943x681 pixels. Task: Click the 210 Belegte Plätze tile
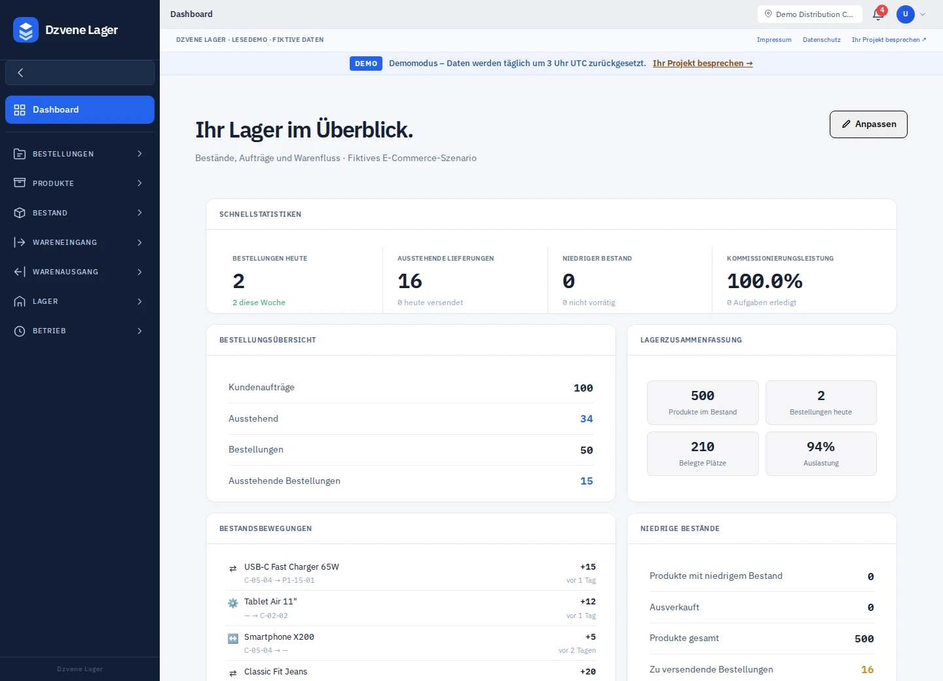click(x=703, y=454)
